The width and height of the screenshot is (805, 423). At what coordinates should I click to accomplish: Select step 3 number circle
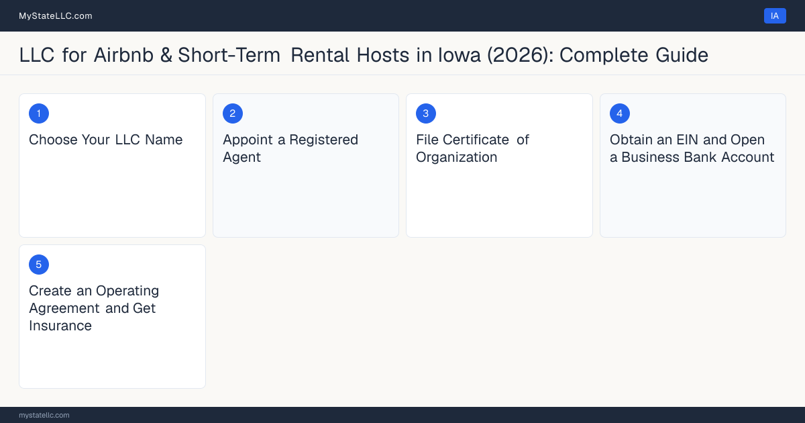tap(426, 113)
